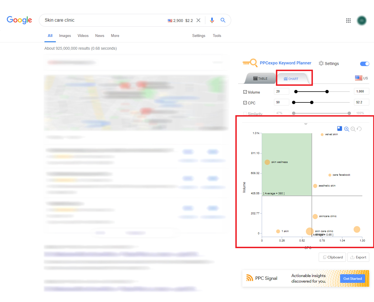Click the 'skincare clinic' chart bubble
Image resolution: width=374 pixels, height=302 pixels.
315,217
